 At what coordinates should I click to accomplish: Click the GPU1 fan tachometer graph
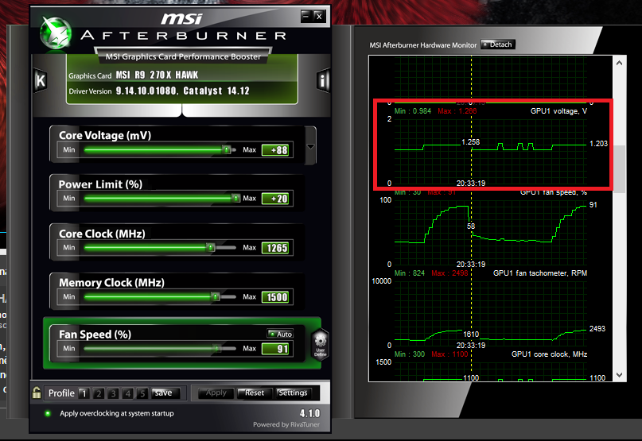[x=491, y=313]
